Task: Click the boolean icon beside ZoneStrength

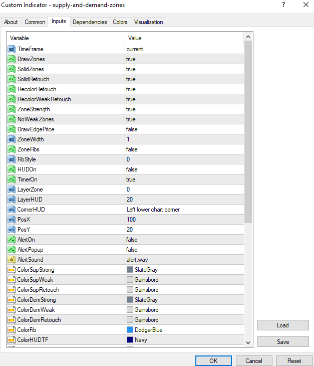Action: 12,109
